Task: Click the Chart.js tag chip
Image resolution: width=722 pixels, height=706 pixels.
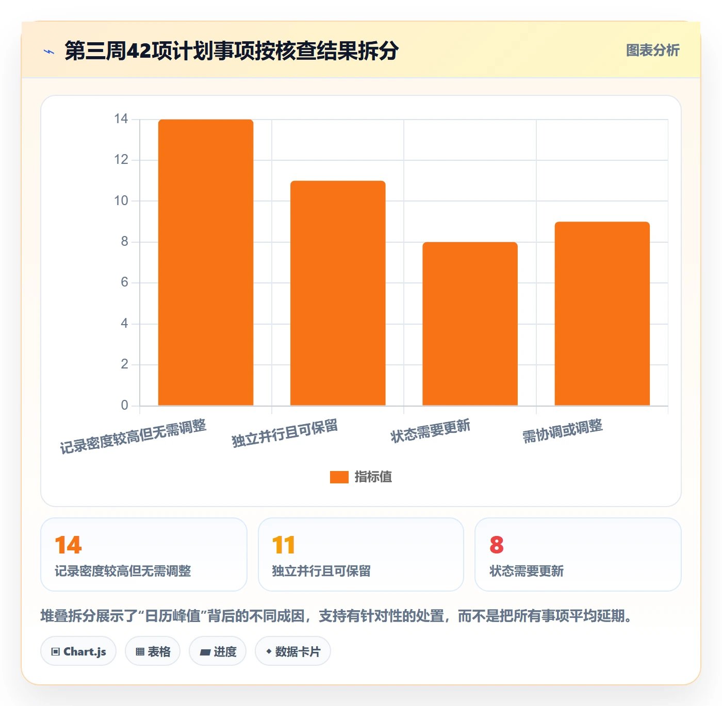Action: (78, 651)
